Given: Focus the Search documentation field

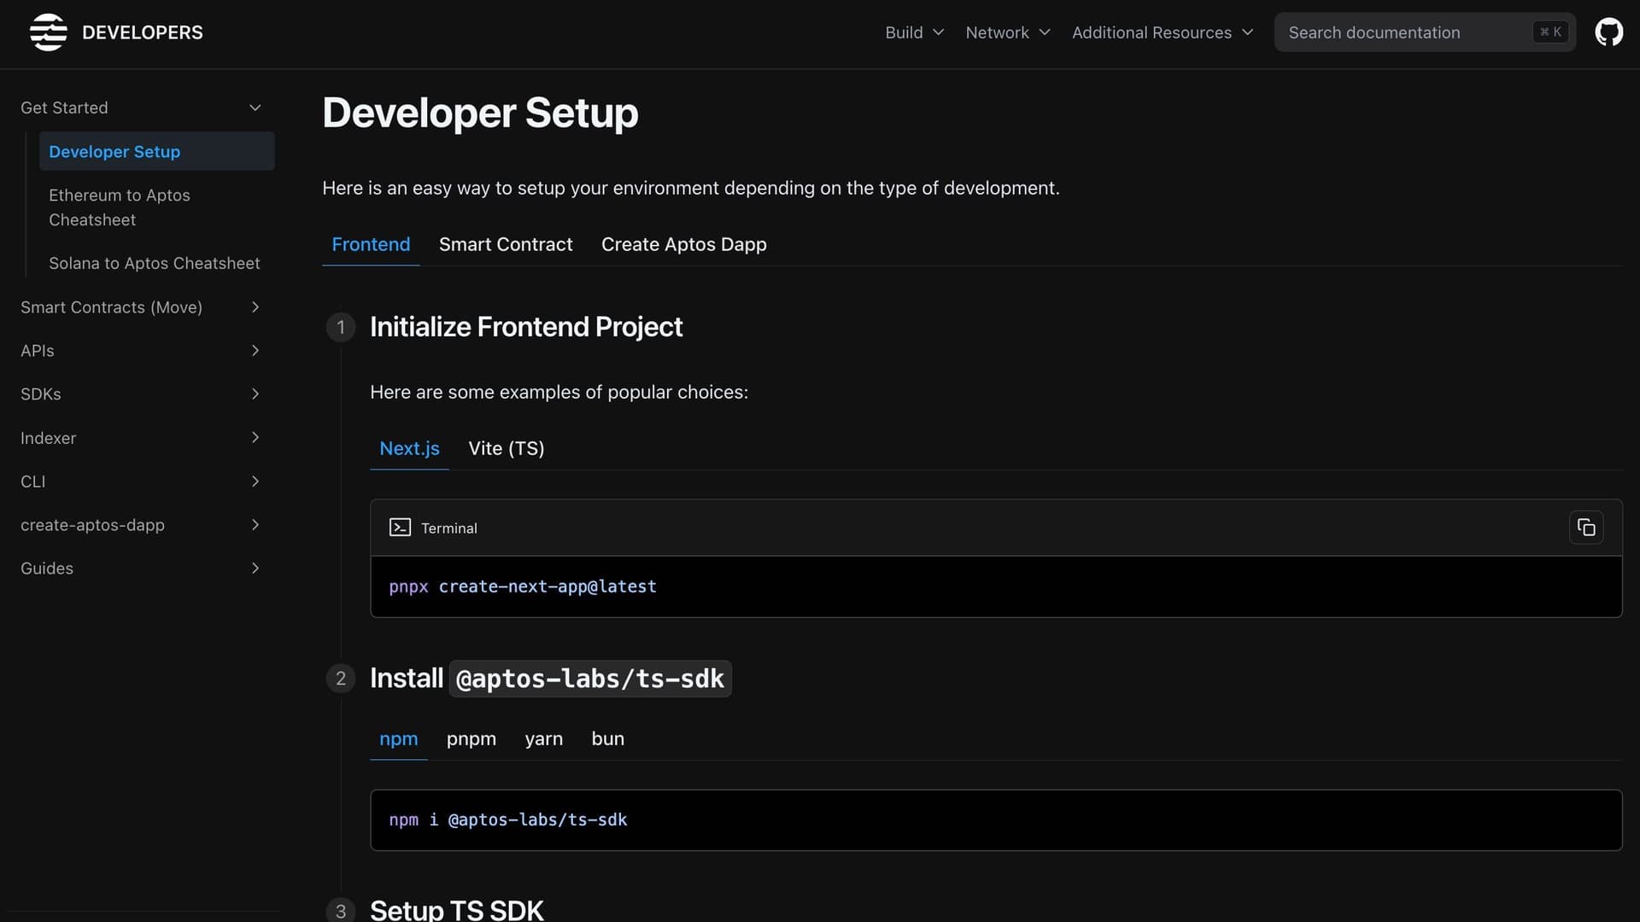Looking at the screenshot, I should coord(1425,32).
